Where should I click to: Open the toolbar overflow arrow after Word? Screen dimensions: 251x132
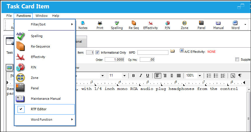click(245, 24)
